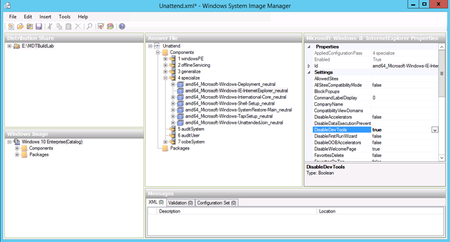The image size is (450, 242).
Task: Collapse the 4 specialize configuration pass
Action: point(165,78)
